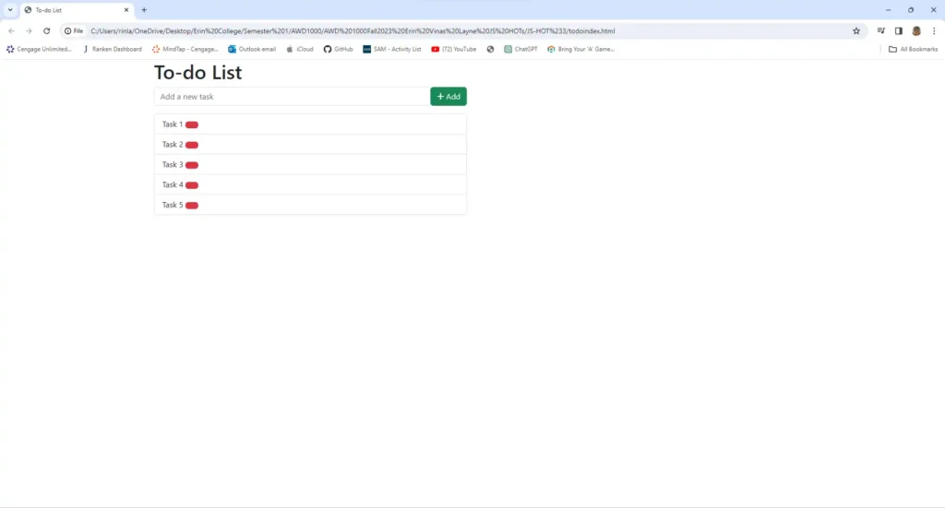Focus the Add a new task field
The image size is (945, 508).
[x=292, y=96]
